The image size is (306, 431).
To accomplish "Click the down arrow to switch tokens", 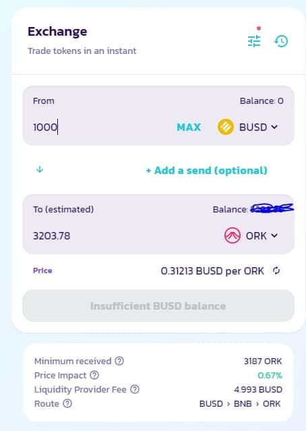I will (x=40, y=169).
